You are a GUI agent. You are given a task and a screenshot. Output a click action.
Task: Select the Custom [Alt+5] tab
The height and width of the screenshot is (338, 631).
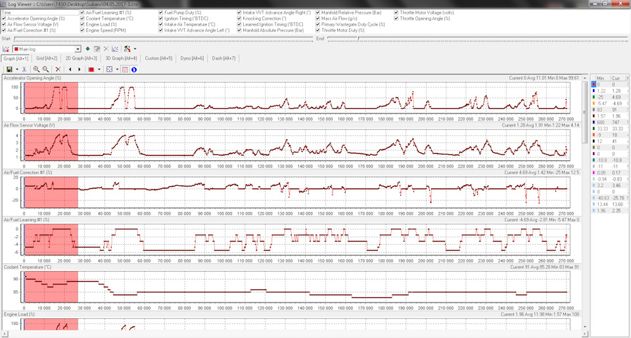coord(158,58)
